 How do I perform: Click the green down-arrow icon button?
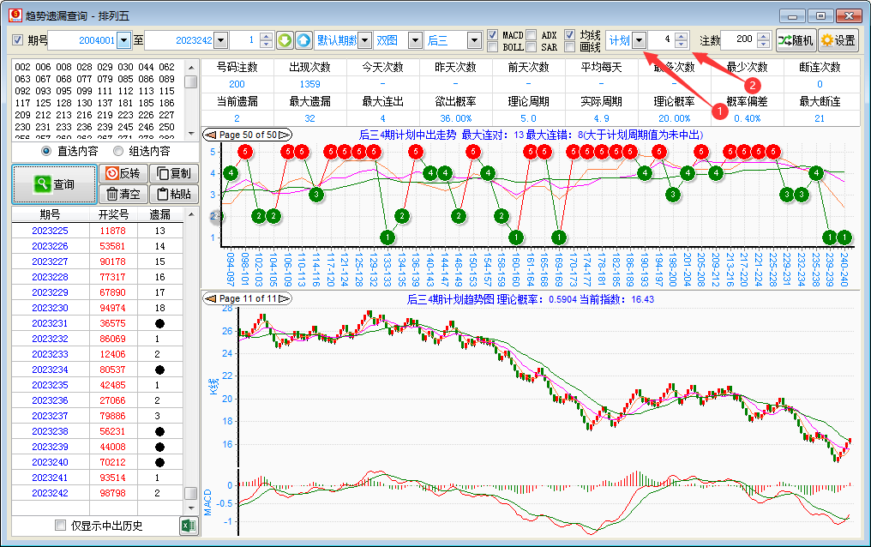(285, 40)
